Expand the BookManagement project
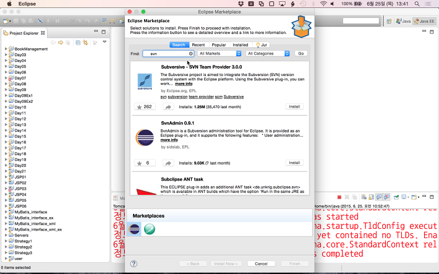Image resolution: width=439 pixels, height=274 pixels. coord(6,49)
